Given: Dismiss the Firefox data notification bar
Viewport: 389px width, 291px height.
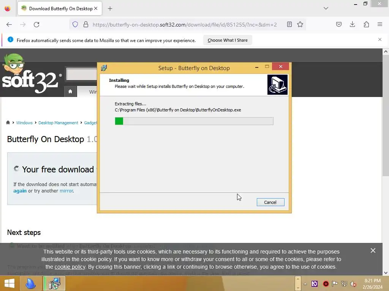Looking at the screenshot, I should coord(380,39).
